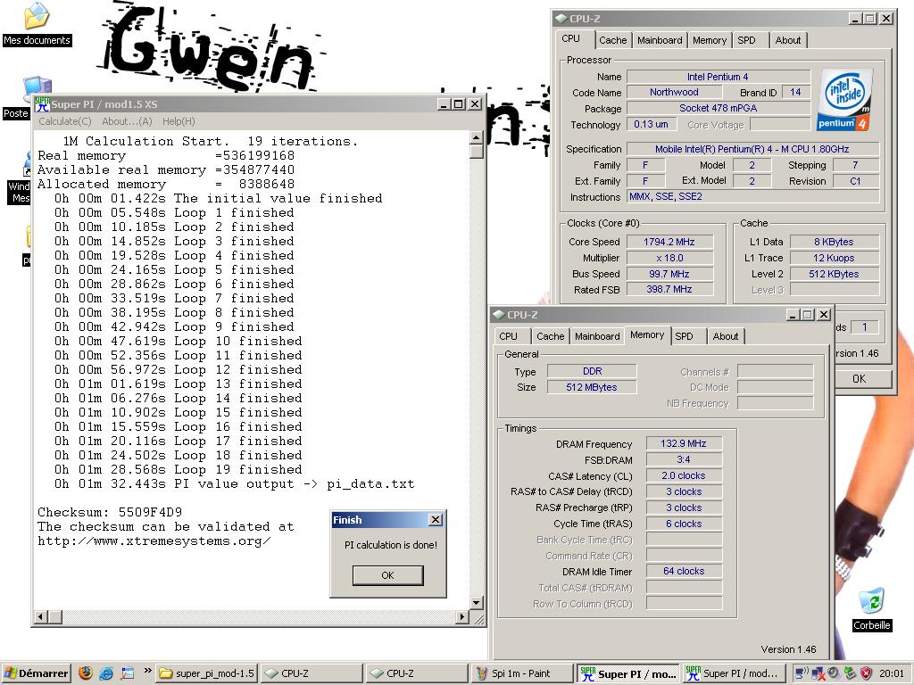This screenshot has width=914, height=685.
Task: Click the Memory Size value 512 MBytes
Action: tap(592, 387)
